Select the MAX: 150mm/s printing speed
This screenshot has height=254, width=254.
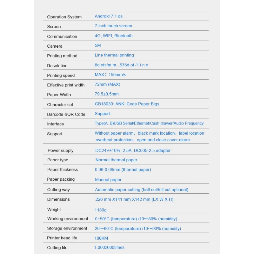tap(110, 75)
